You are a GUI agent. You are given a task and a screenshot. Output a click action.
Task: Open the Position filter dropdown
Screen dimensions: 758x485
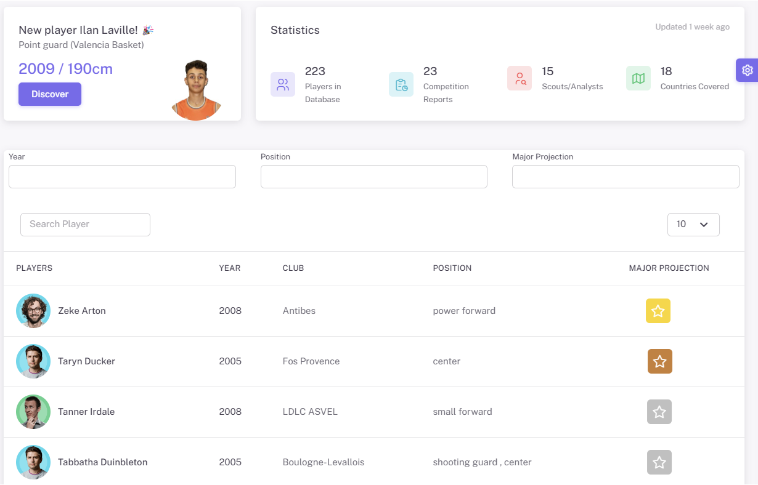[x=373, y=177]
